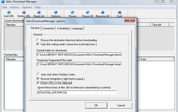
Task: Click the 'Default folder for downloads:' label
Action: coord(52,50)
